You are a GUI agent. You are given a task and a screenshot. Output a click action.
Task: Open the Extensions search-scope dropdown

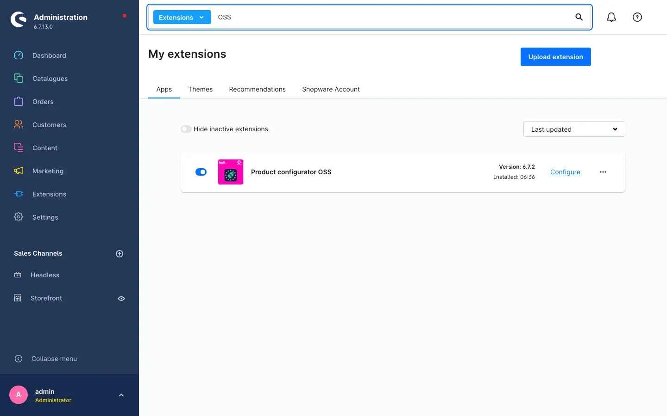[182, 17]
